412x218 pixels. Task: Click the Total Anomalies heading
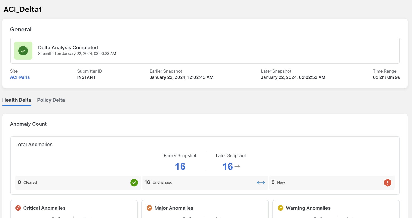pos(34,145)
